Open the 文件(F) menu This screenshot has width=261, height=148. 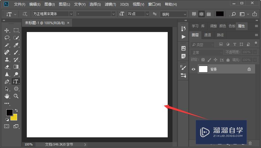point(20,4)
